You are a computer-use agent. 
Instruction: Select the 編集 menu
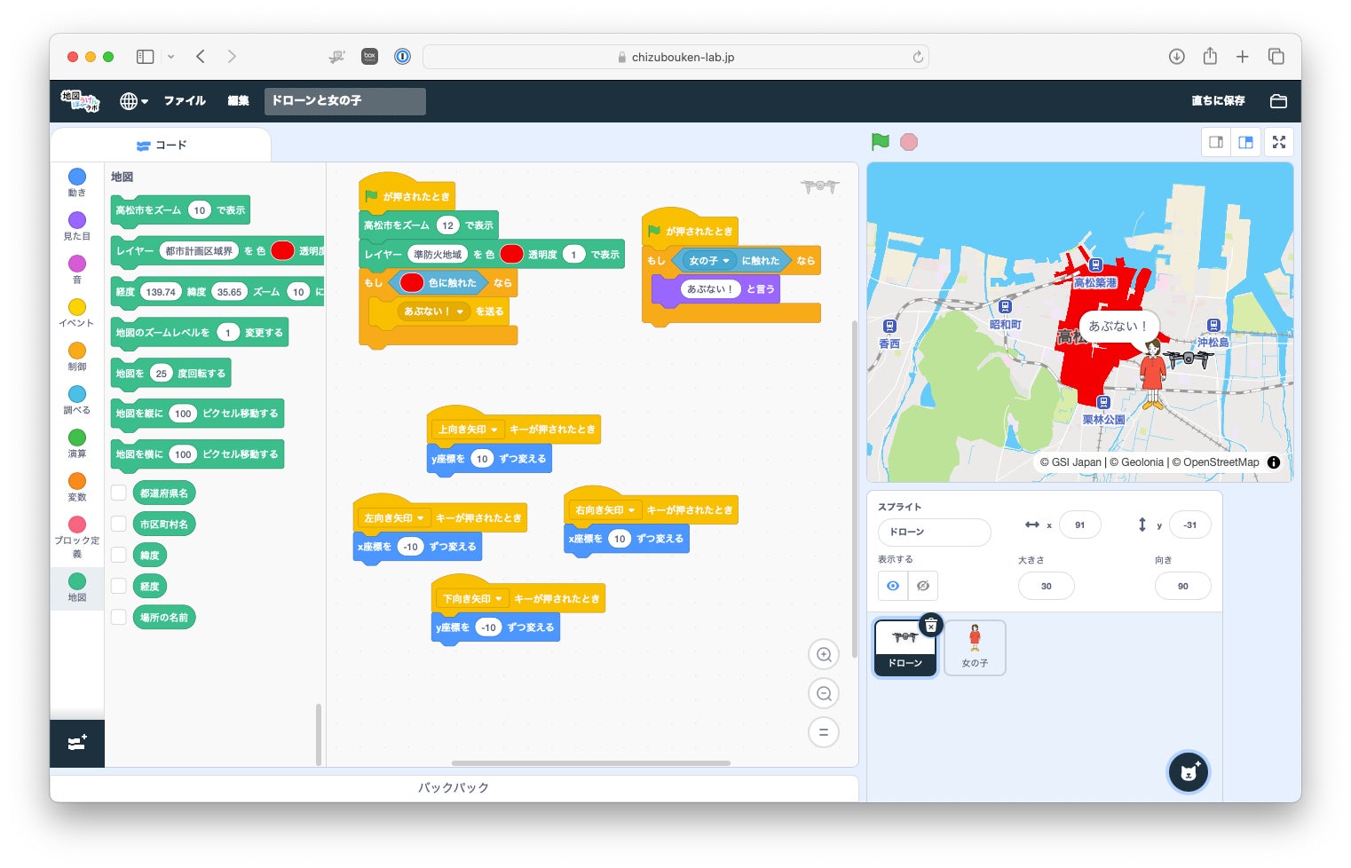(238, 101)
